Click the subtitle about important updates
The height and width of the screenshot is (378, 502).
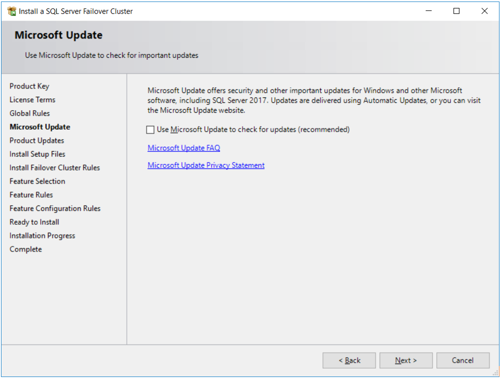(x=112, y=55)
